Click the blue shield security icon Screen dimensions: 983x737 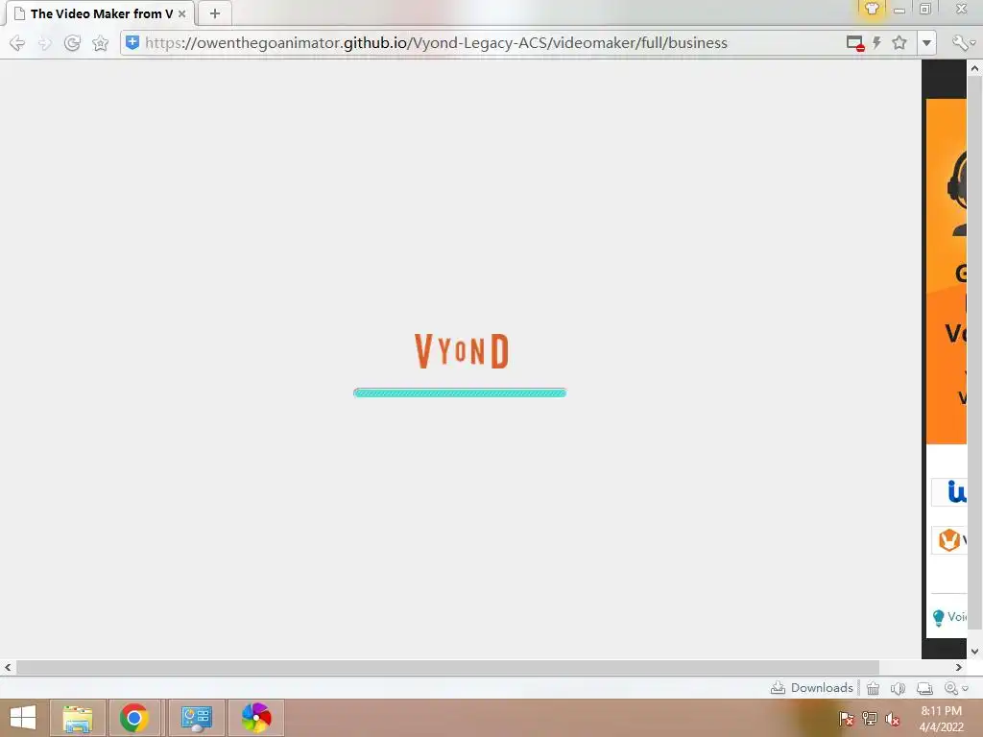132,42
